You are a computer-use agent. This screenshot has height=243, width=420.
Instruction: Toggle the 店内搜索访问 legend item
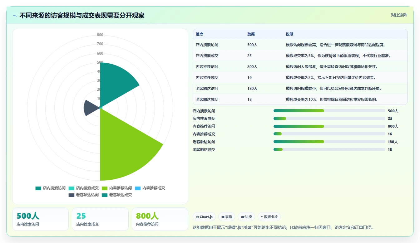point(50,188)
